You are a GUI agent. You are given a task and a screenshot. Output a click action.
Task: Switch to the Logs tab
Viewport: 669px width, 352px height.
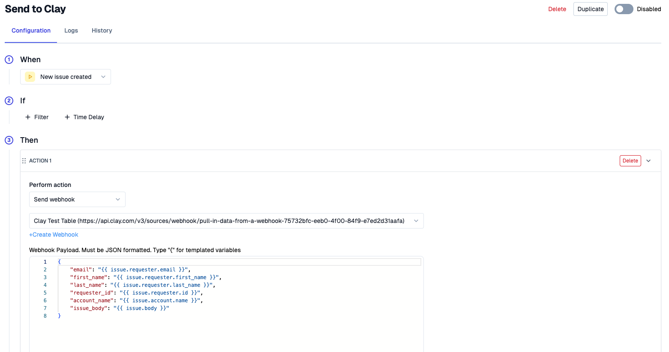[71, 30]
